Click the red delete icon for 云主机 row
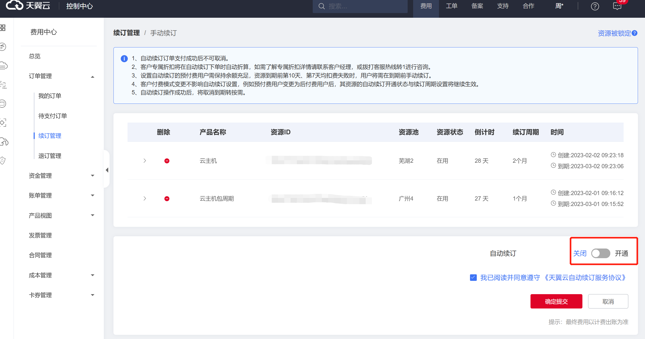 coord(167,161)
